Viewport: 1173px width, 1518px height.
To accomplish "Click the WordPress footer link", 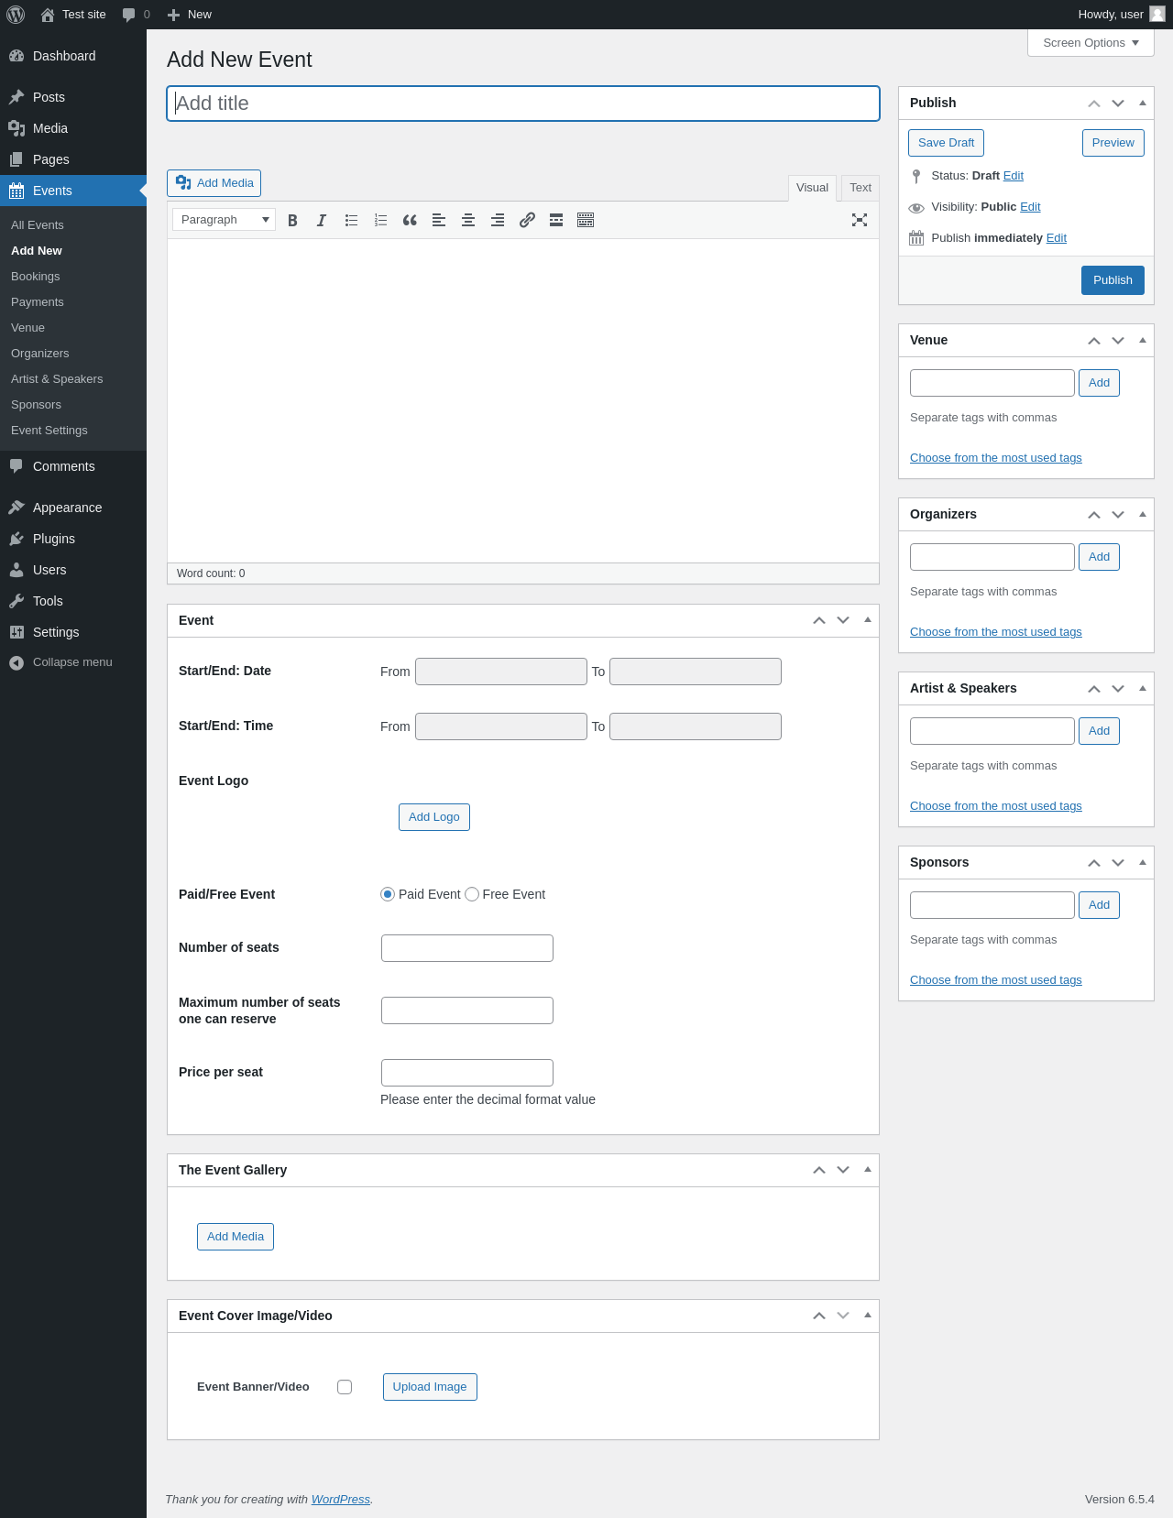I will tap(341, 1500).
